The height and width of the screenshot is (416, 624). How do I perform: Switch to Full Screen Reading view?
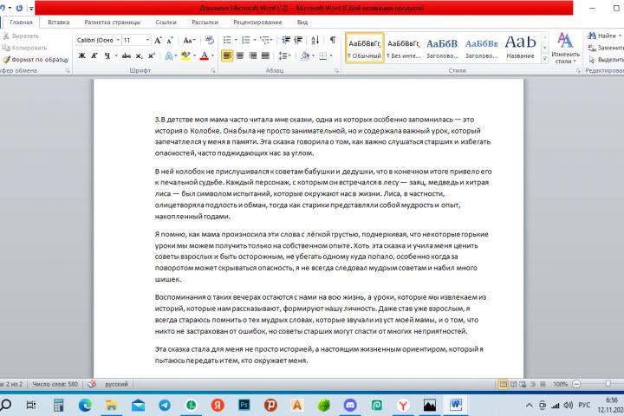(x=513, y=384)
